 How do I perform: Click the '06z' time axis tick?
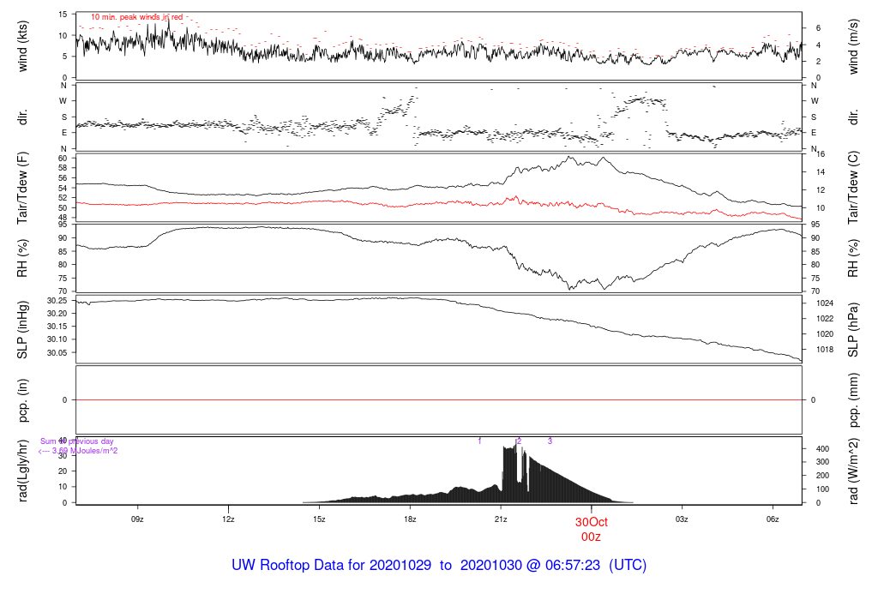click(x=773, y=519)
